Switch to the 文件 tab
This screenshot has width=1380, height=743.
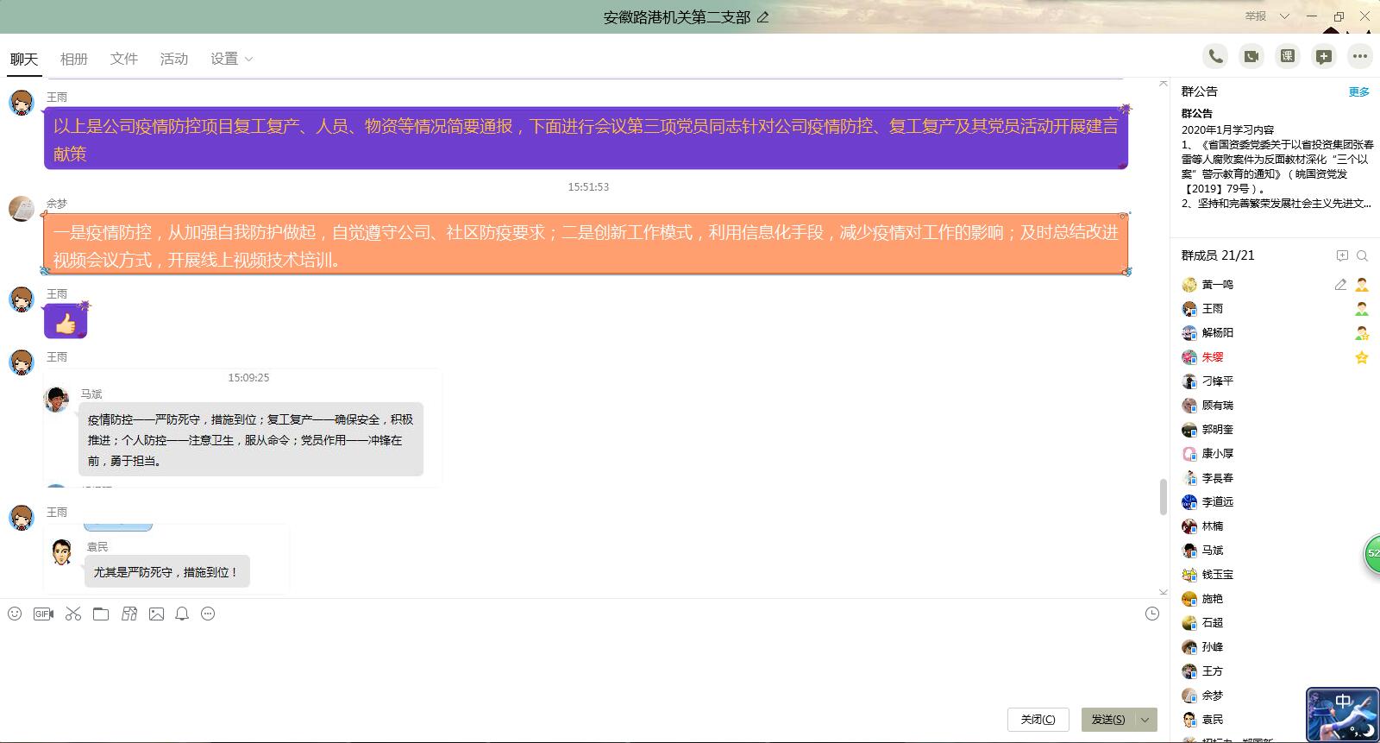[x=123, y=59]
